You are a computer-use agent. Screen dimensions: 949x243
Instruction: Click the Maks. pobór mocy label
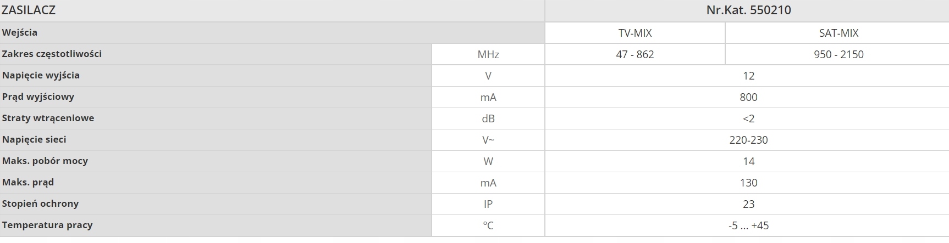45,161
